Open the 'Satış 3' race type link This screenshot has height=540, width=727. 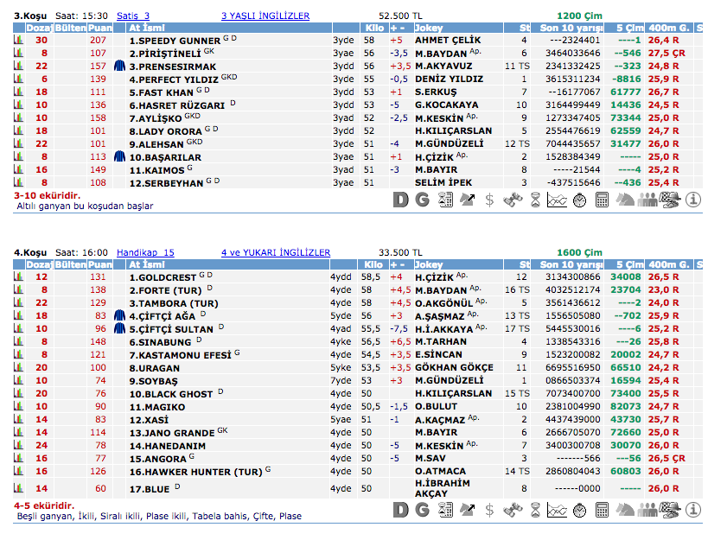coord(132,16)
